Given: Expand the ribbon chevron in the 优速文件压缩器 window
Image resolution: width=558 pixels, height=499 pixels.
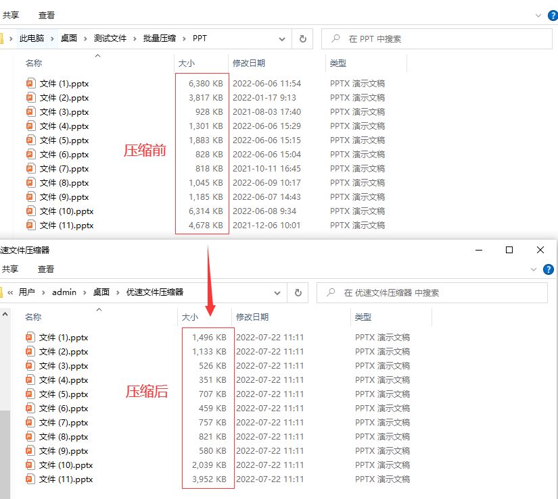Looking at the screenshot, I should pos(534,269).
